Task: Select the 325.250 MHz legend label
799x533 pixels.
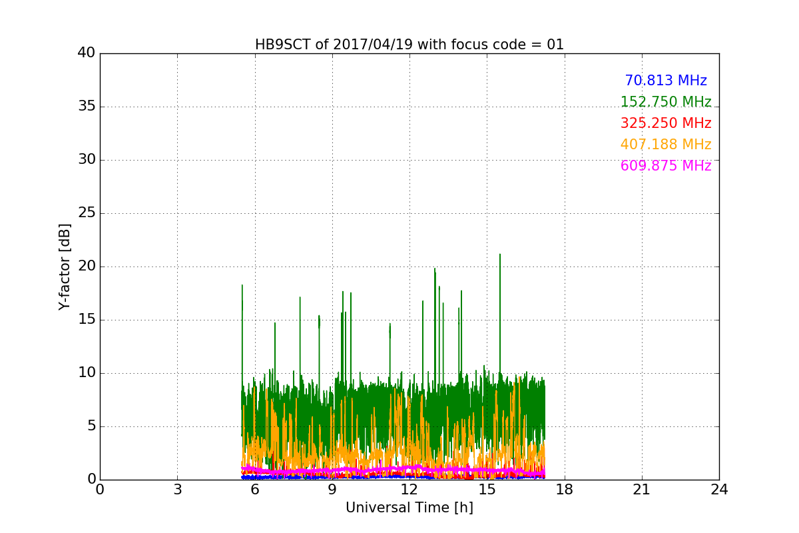Action: (x=666, y=123)
